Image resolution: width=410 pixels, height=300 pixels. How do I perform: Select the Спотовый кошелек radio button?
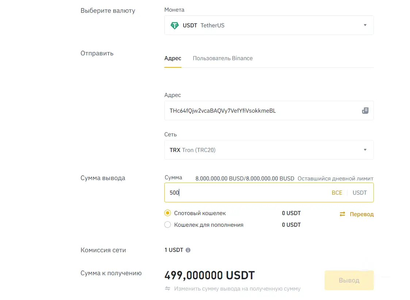168,213
